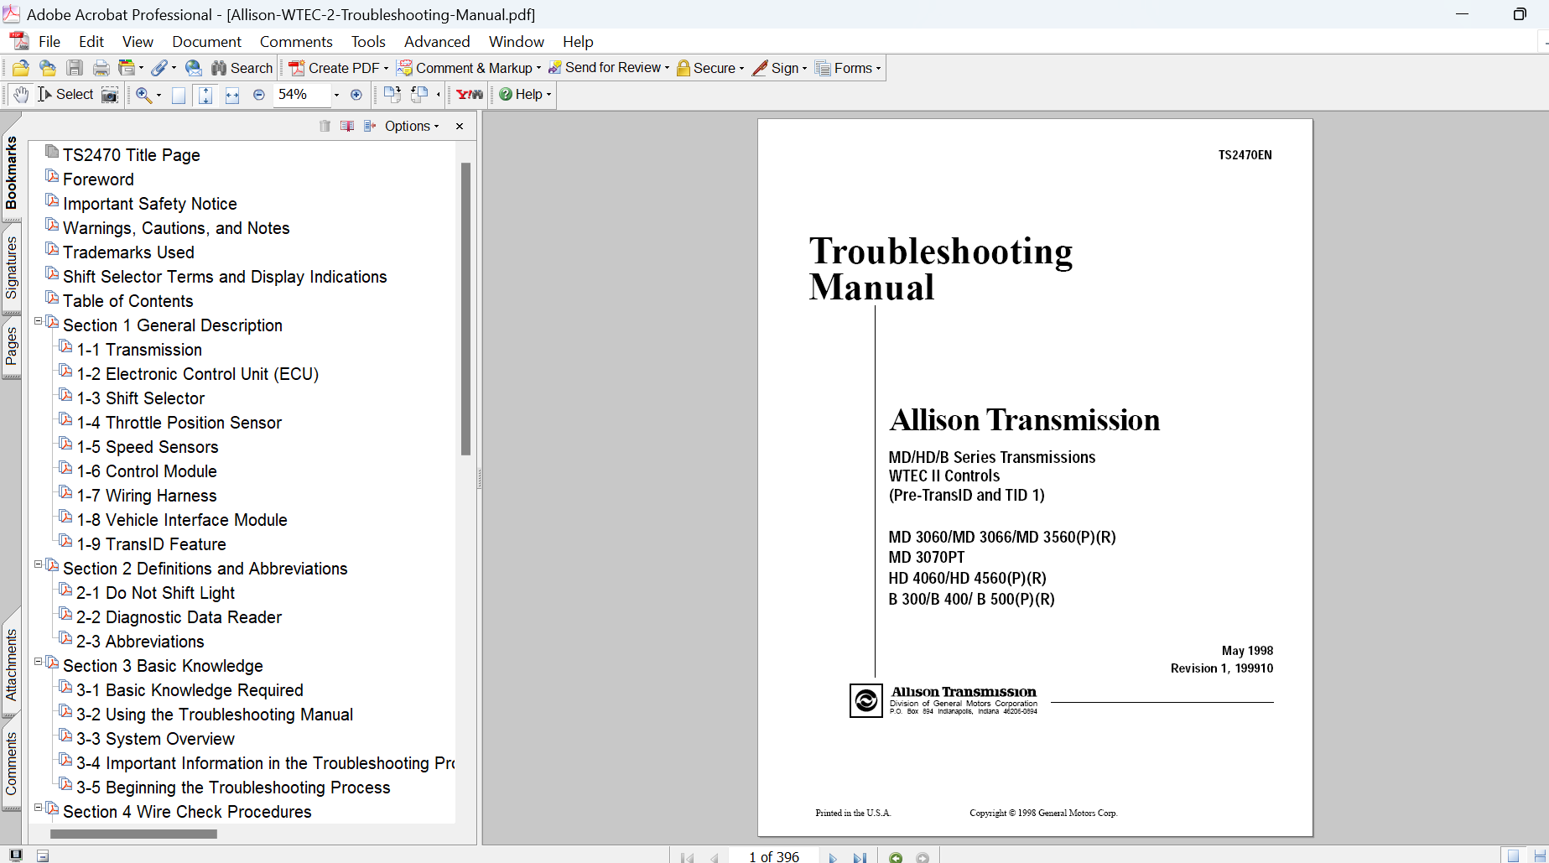Open the File menu

[49, 42]
